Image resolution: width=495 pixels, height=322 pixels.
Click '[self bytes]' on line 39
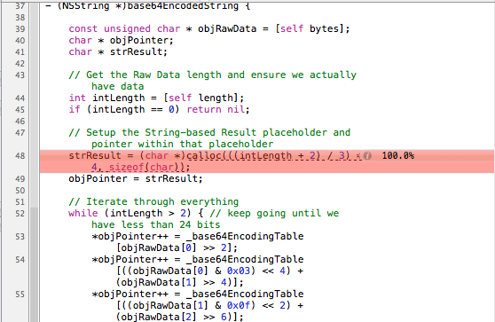[310, 28]
